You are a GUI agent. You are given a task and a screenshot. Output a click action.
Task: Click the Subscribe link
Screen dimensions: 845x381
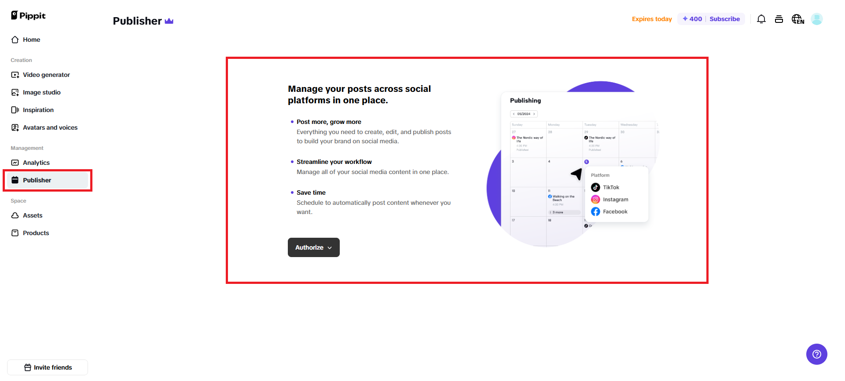724,19
